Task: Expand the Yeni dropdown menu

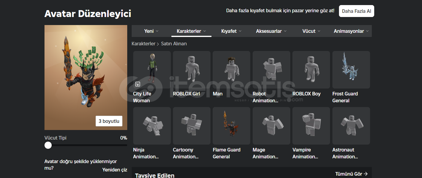Action: coord(151,31)
